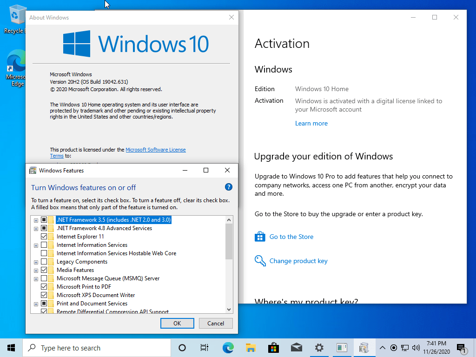Viewport: 476px width, 357px height.
Task: Open Microsoft Software License link
Action: pos(155,150)
